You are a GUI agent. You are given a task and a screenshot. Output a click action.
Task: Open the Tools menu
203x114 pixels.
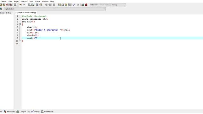pos(31,1)
